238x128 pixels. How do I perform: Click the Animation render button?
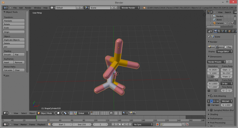pos(220,47)
